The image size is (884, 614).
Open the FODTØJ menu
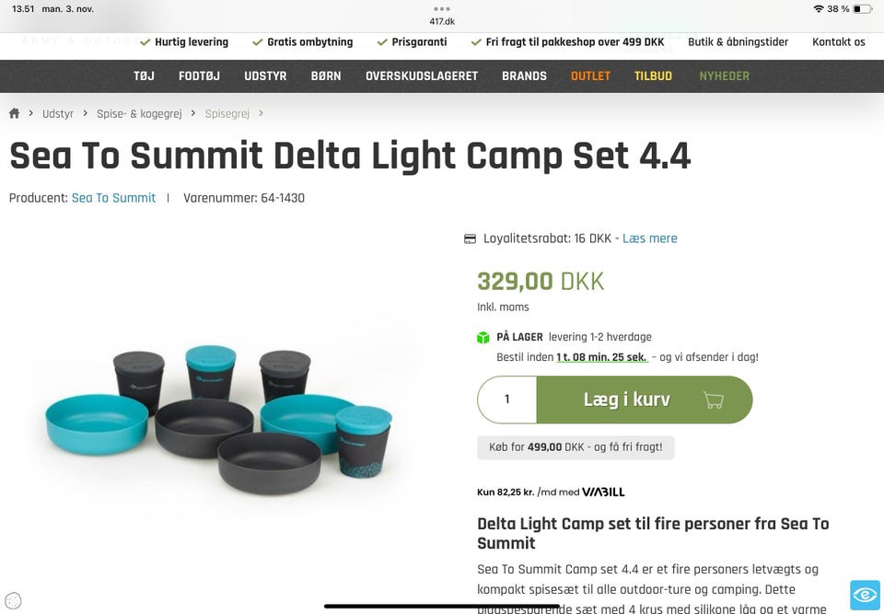click(199, 75)
